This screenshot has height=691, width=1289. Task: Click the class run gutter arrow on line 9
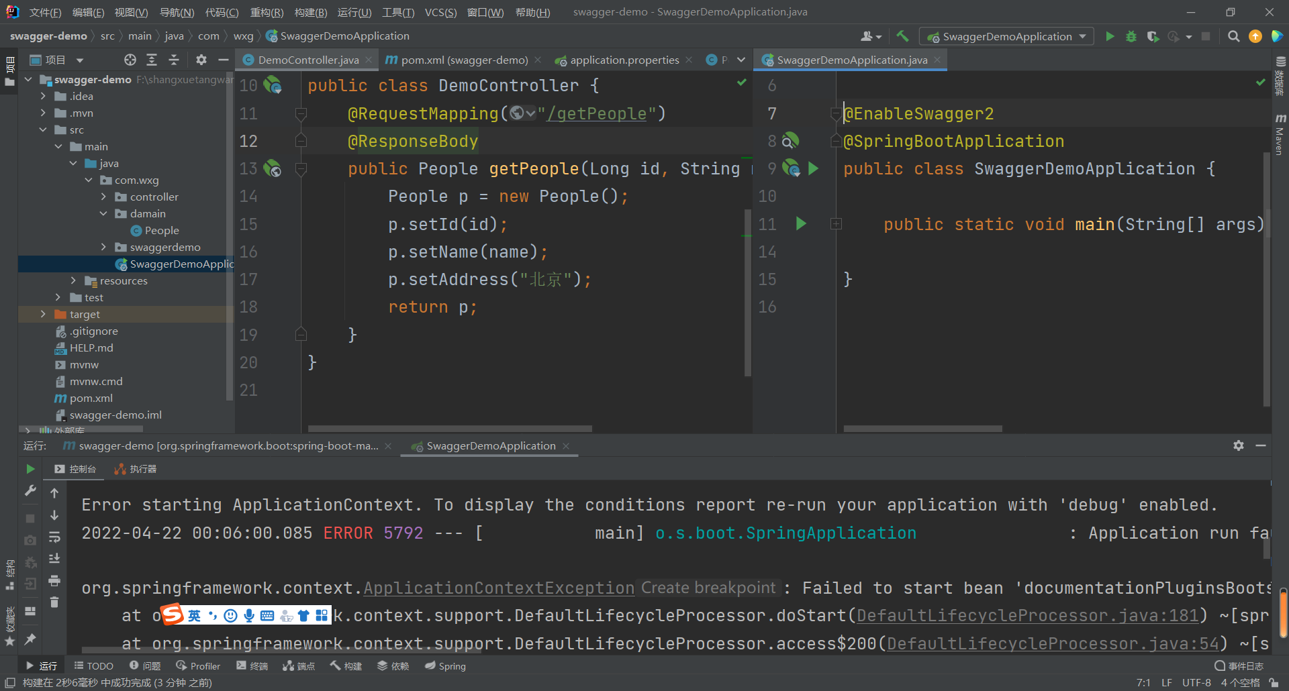click(x=814, y=168)
